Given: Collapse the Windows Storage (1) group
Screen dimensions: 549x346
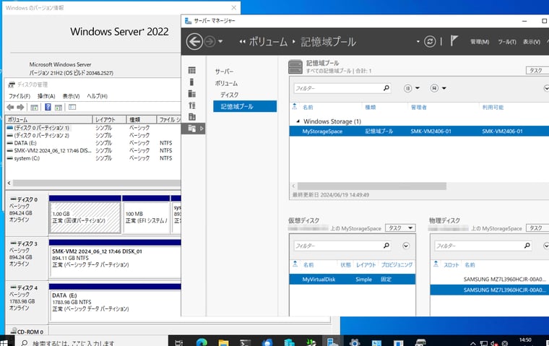Looking at the screenshot, I should (x=298, y=121).
